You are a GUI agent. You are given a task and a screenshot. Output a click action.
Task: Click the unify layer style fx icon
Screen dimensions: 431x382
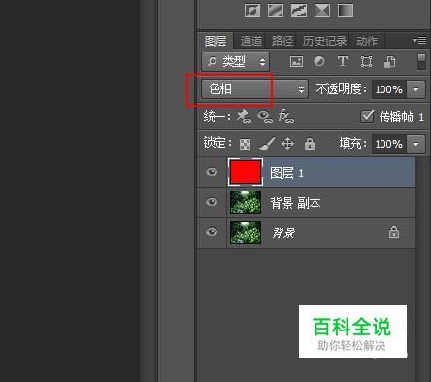pyautogui.click(x=286, y=117)
